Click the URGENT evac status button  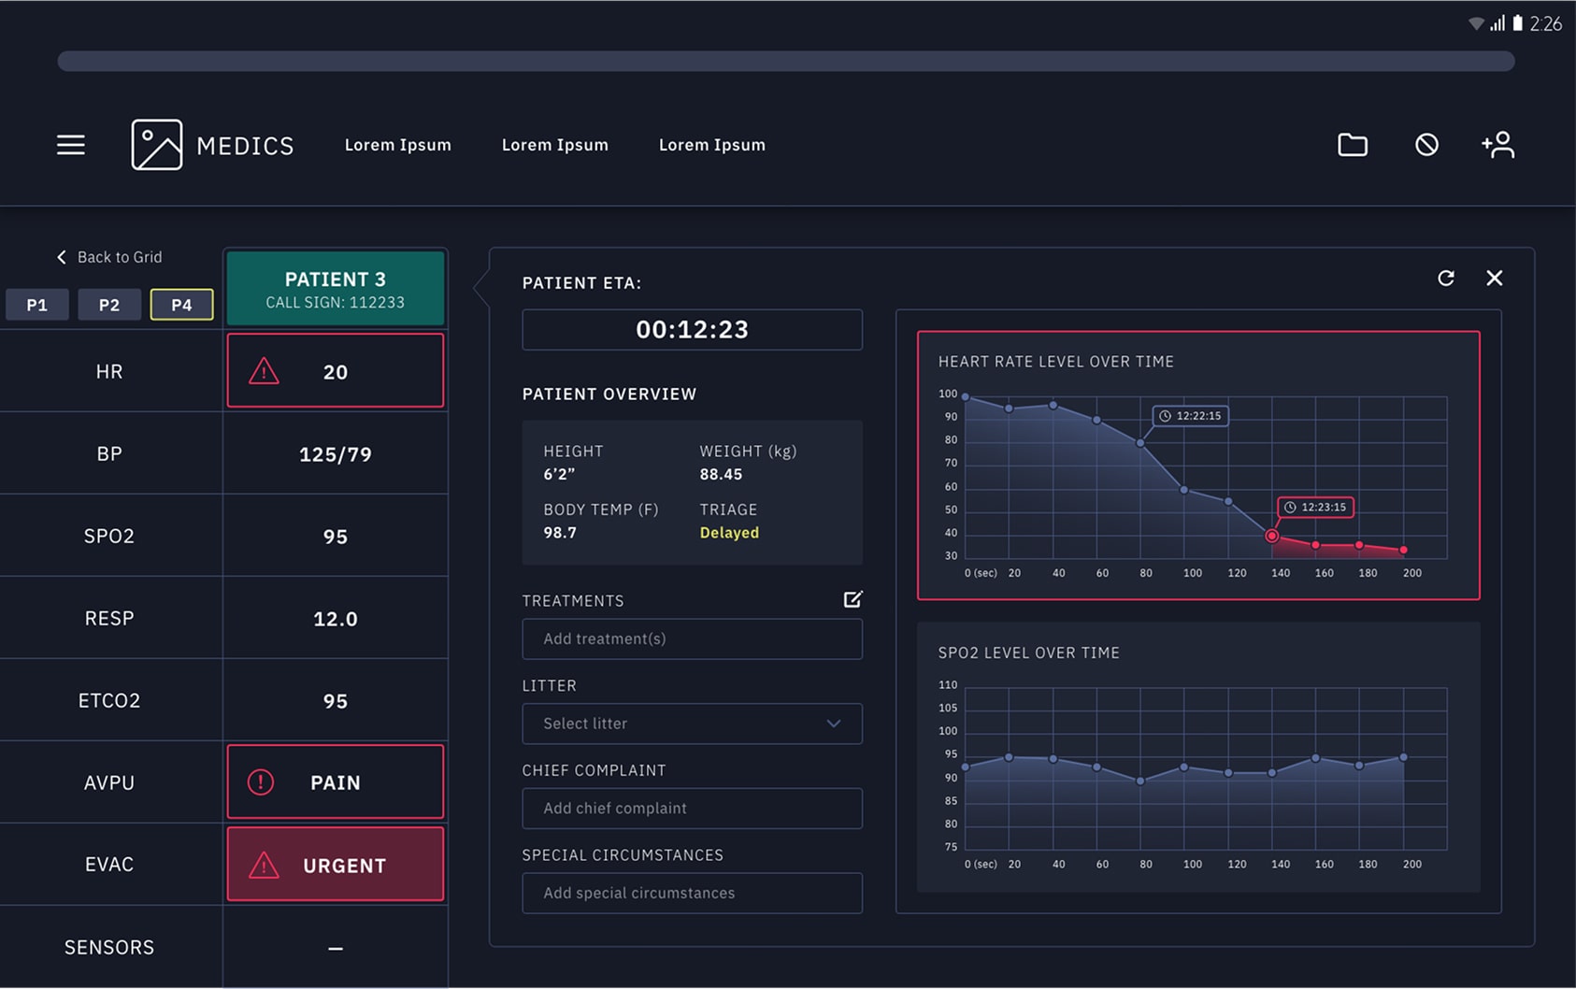click(x=336, y=865)
